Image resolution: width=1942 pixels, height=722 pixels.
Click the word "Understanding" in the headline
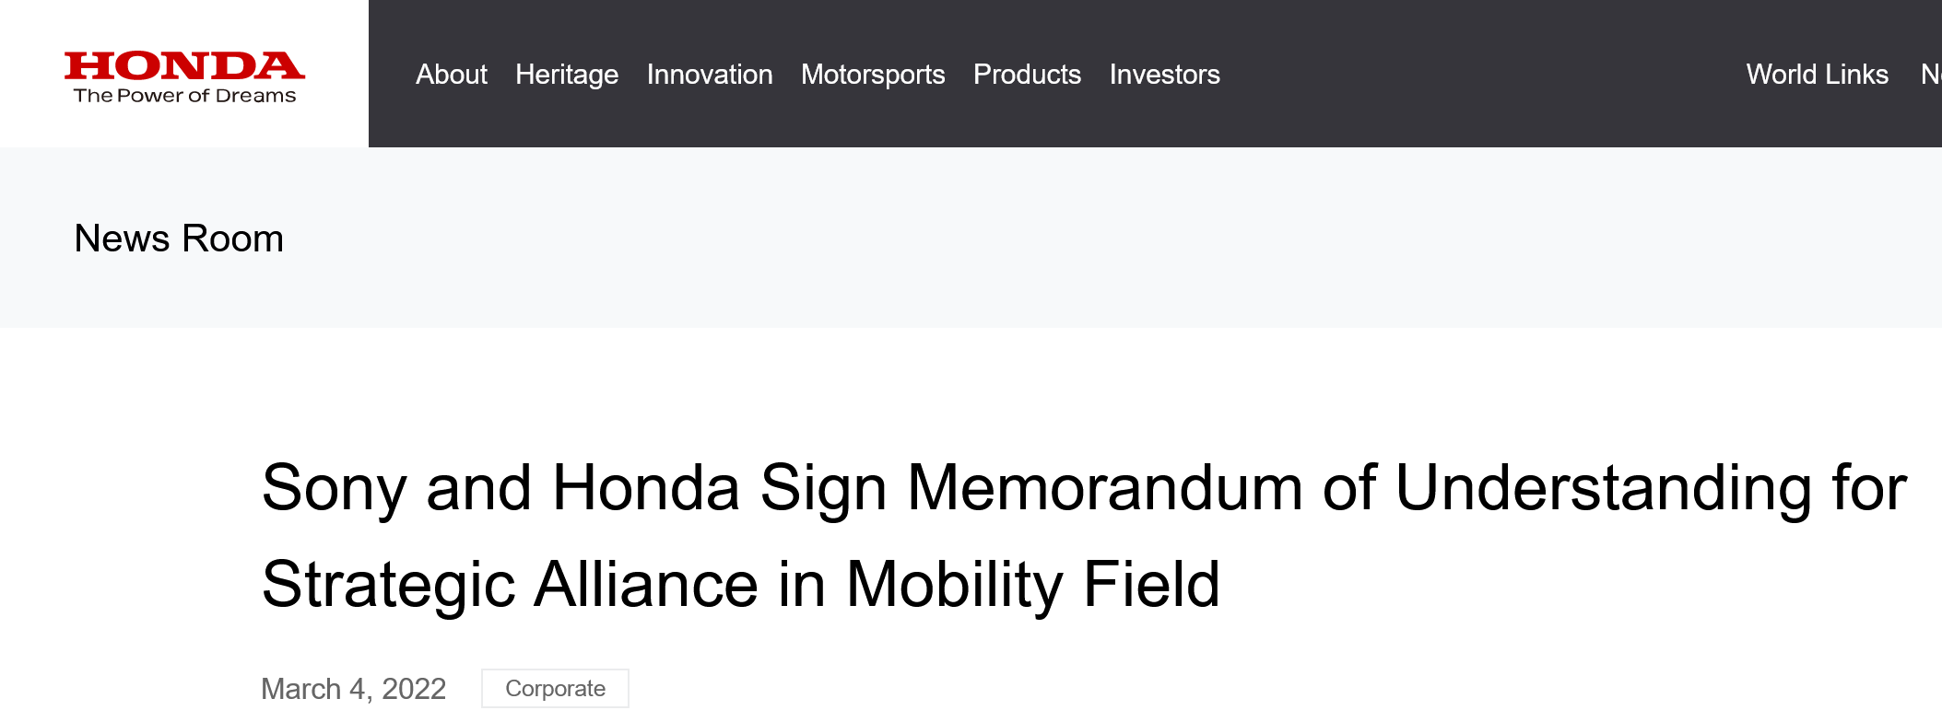1603,487
